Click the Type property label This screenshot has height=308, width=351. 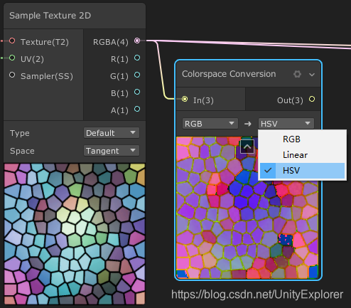[x=20, y=133]
